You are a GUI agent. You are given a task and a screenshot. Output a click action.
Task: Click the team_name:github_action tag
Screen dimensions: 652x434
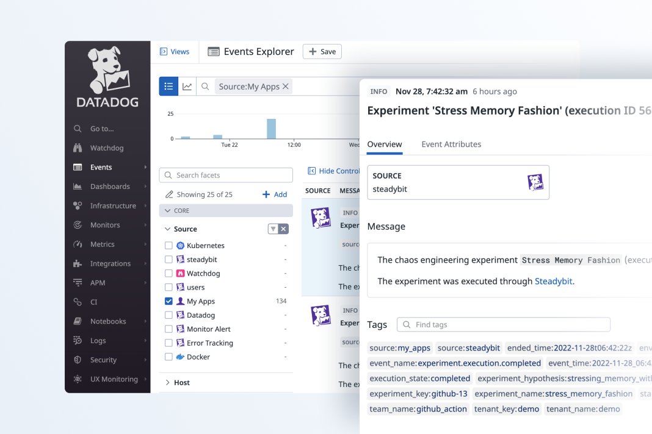coord(418,409)
